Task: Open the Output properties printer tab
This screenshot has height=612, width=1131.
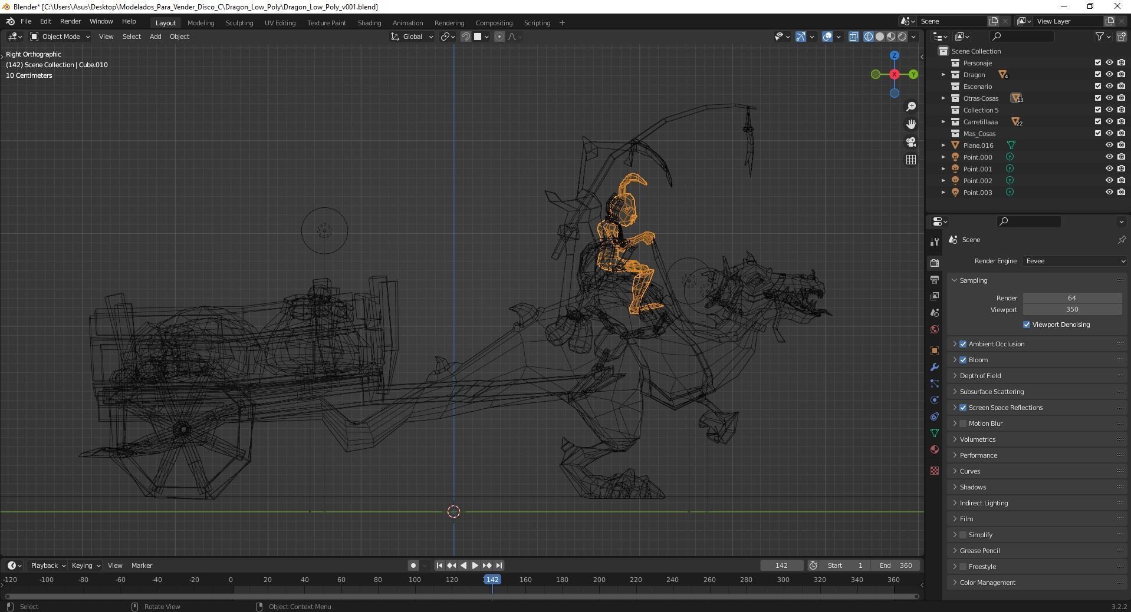Action: tap(934, 280)
